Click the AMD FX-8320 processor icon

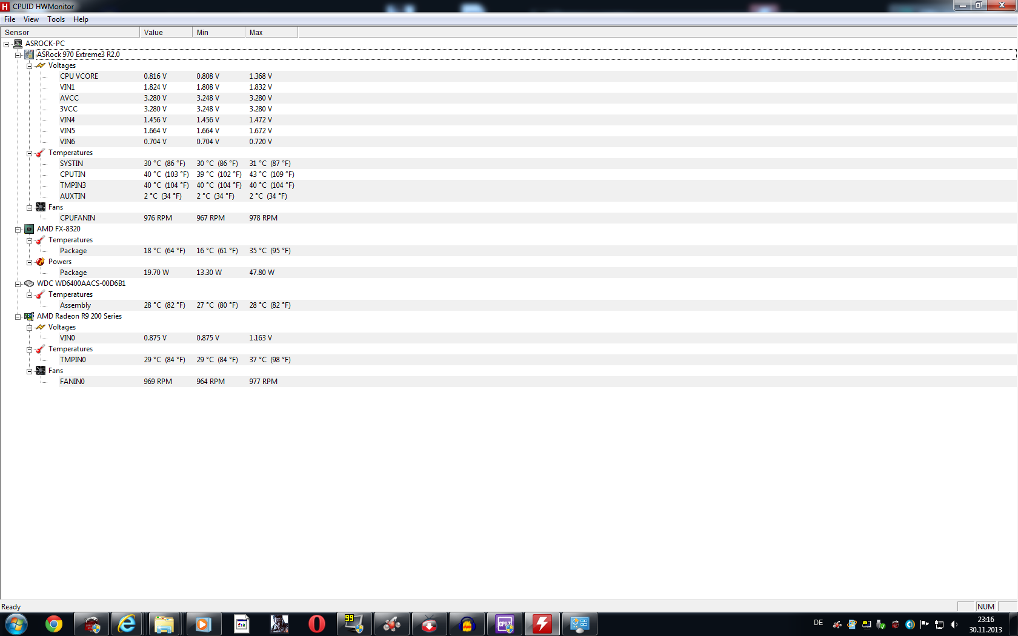click(x=29, y=229)
